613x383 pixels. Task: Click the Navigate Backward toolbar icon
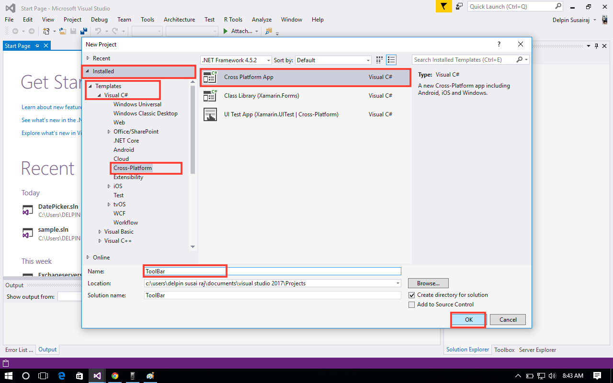coord(15,31)
